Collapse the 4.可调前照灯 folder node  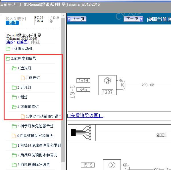pos(28,107)
